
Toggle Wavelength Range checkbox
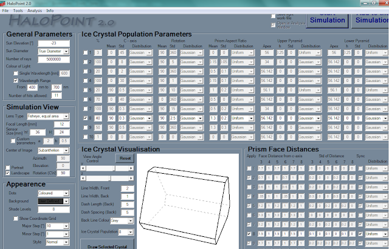coord(16,81)
